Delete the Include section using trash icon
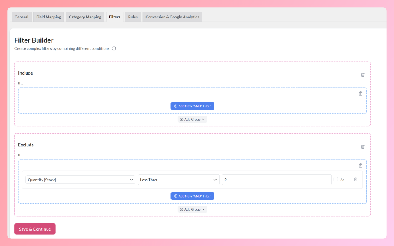394x246 pixels. tap(362, 75)
